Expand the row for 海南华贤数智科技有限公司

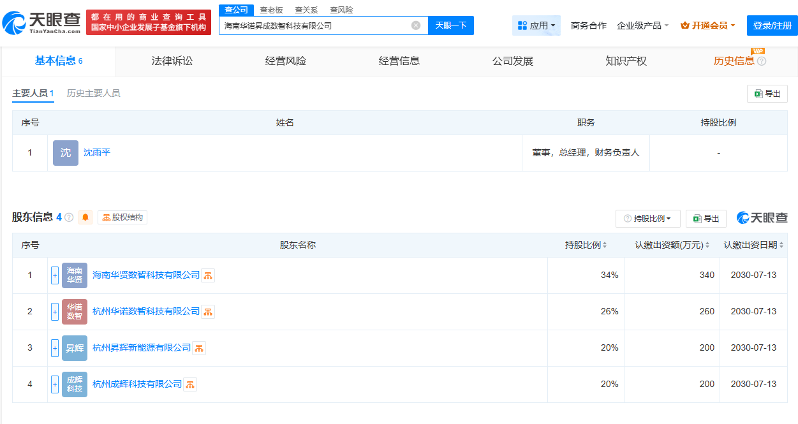coord(55,275)
